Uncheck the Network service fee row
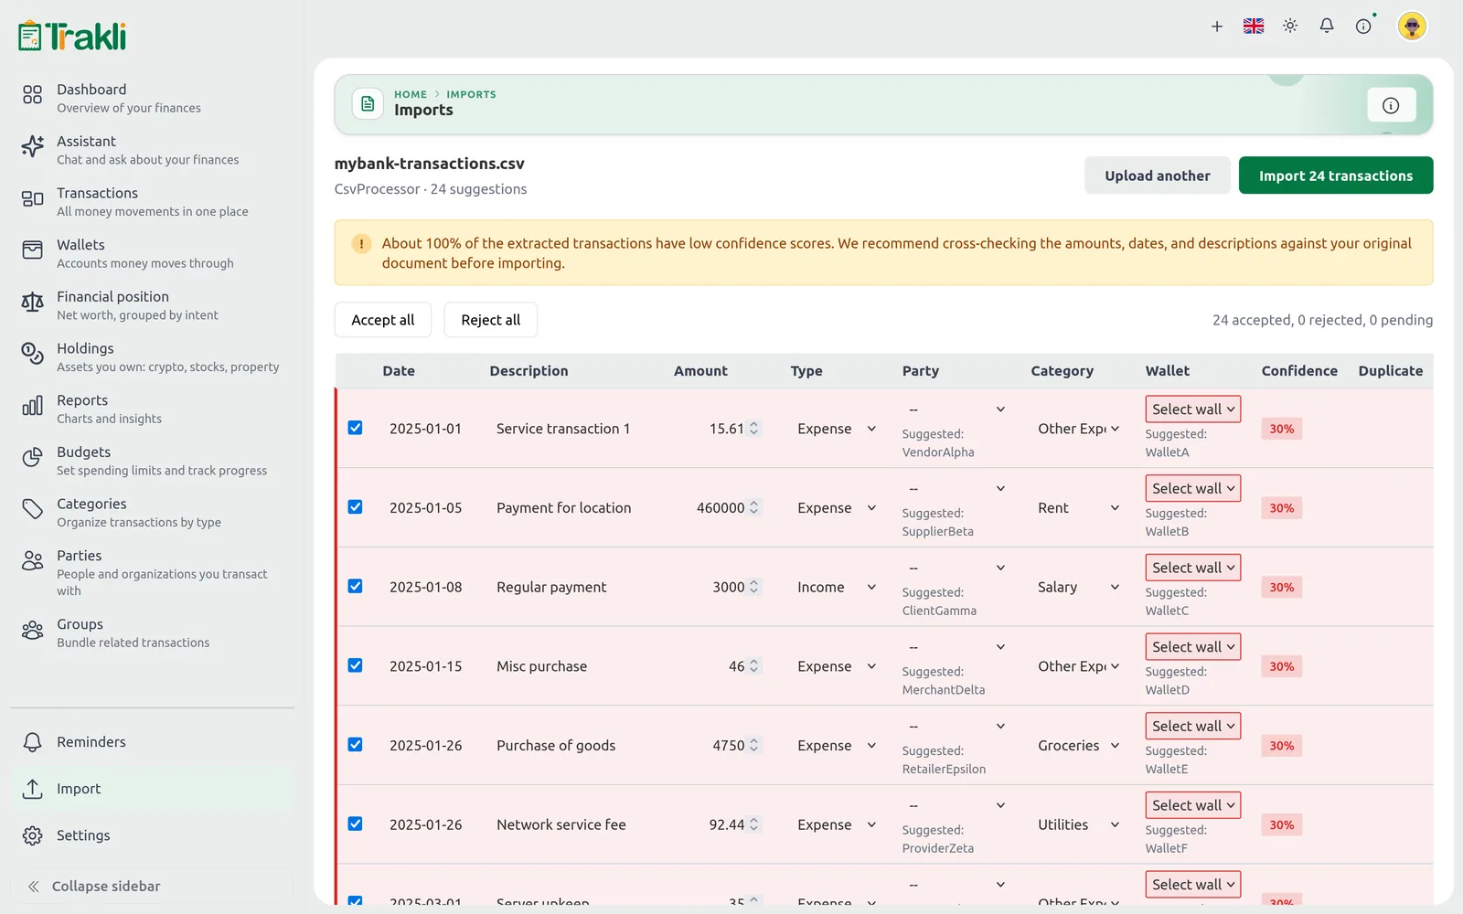The height and width of the screenshot is (914, 1463). tap(356, 824)
